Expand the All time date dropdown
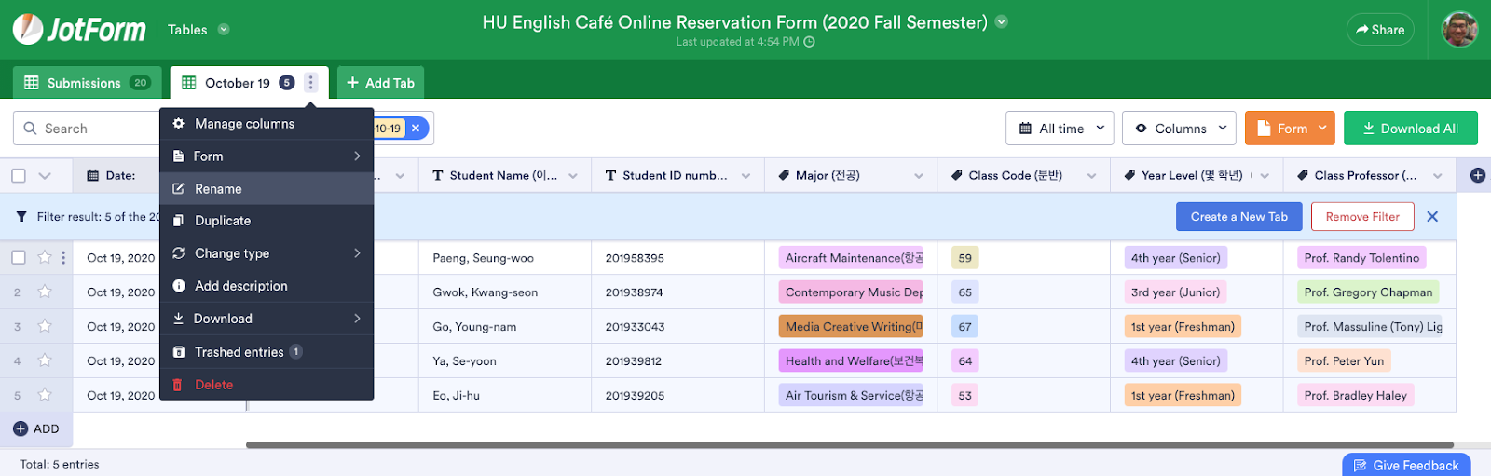The height and width of the screenshot is (476, 1491). click(1061, 129)
